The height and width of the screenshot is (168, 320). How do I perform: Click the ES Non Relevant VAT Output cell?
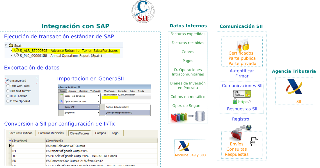coord(102,146)
